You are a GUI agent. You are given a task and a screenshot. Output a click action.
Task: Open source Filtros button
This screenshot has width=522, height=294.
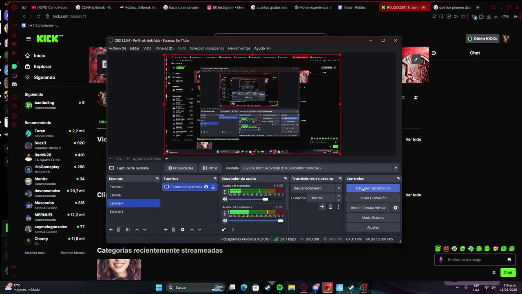pyautogui.click(x=210, y=168)
